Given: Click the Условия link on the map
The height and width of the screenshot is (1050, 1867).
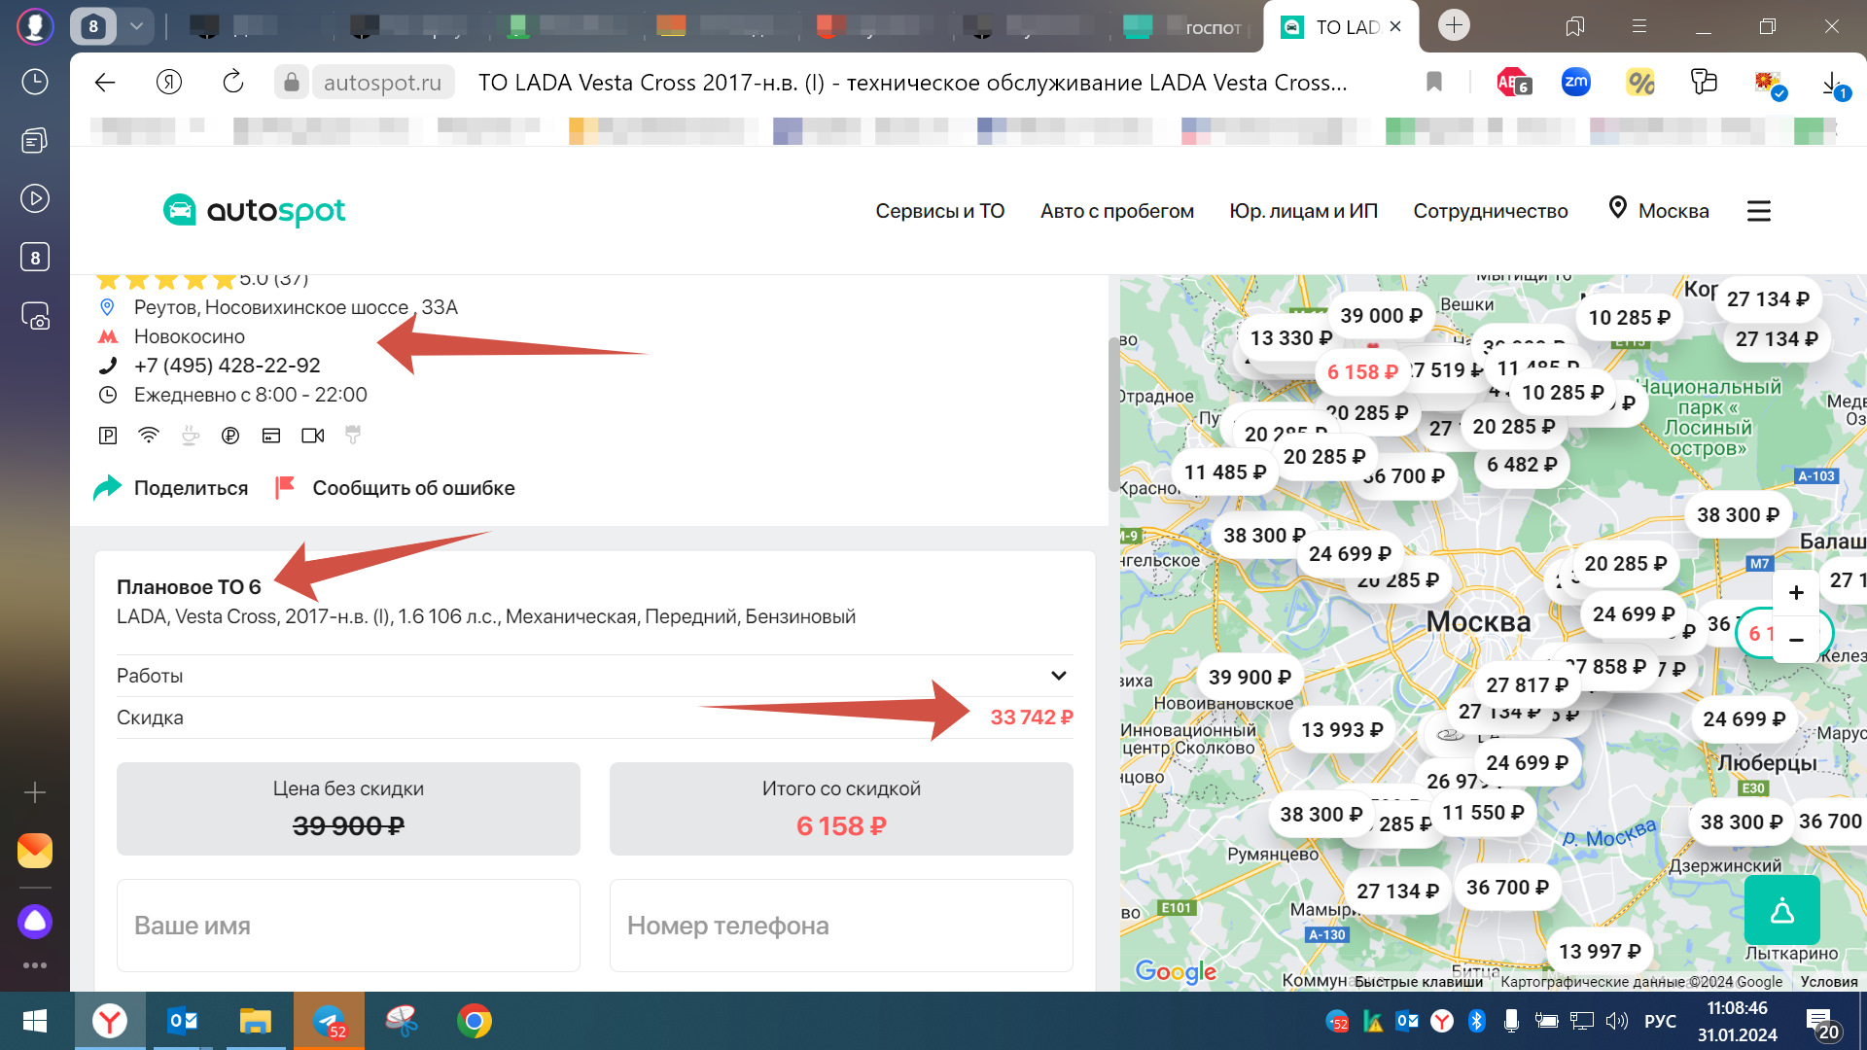Looking at the screenshot, I should click(1828, 981).
